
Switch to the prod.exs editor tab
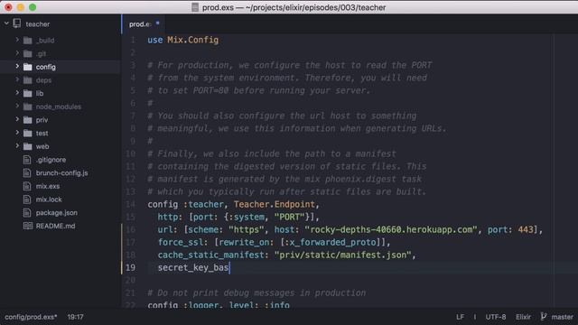(144, 24)
